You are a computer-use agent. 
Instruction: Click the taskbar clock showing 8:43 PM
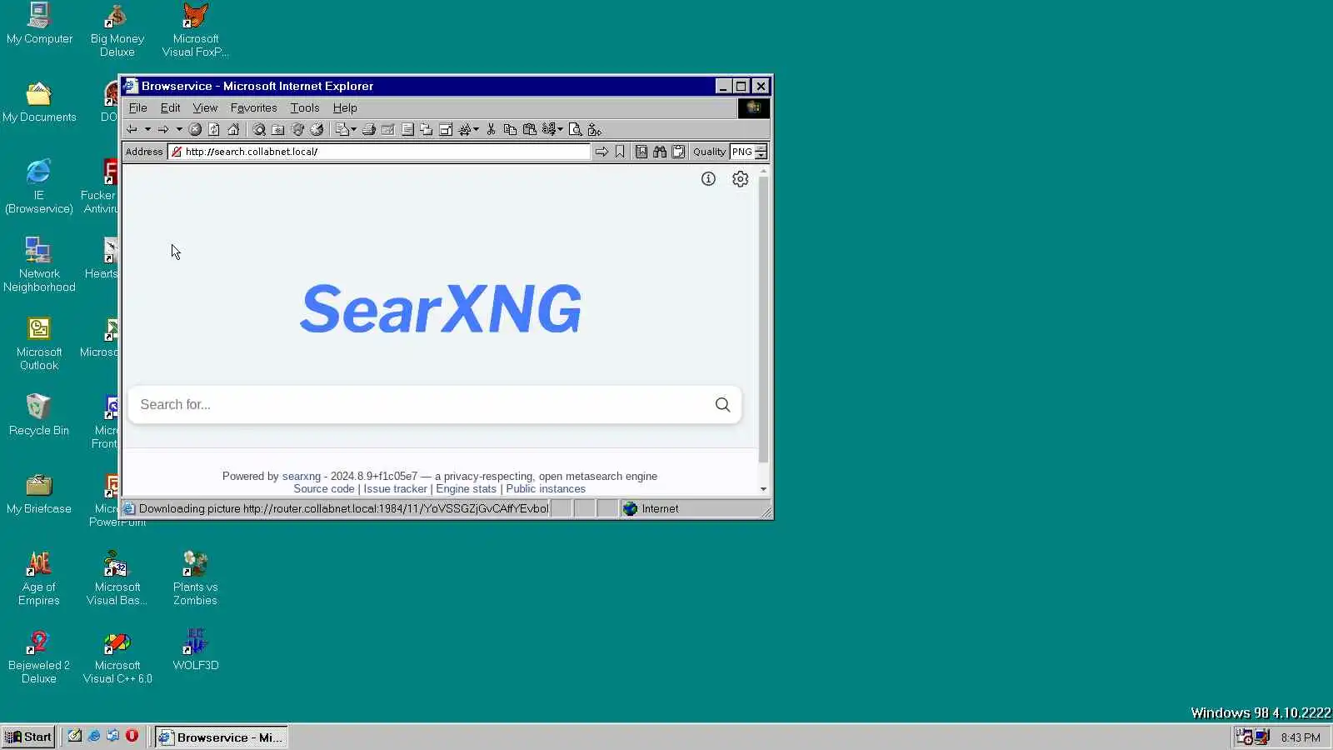1301,737
